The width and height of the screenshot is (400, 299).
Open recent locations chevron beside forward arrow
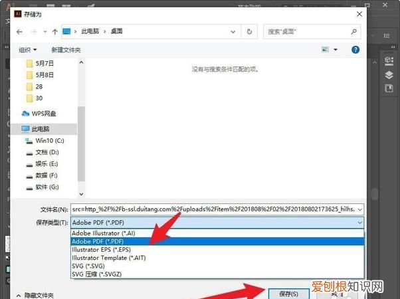(x=45, y=32)
